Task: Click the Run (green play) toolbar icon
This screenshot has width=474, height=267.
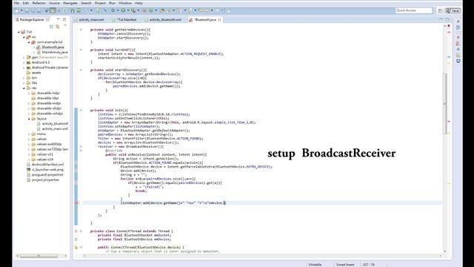Action: click(x=123, y=10)
